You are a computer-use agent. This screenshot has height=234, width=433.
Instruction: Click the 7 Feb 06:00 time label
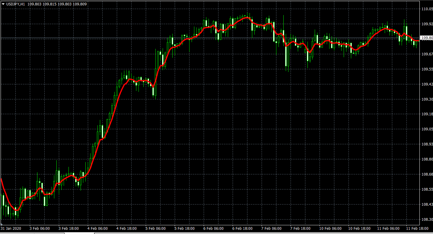[x=271, y=229]
